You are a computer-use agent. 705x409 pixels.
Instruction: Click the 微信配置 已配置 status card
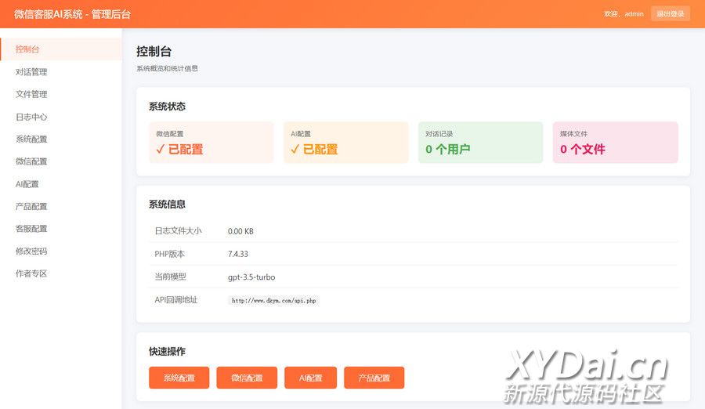click(x=211, y=143)
